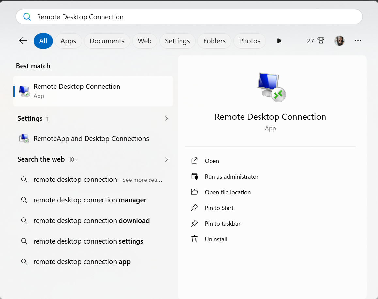Click the Remote Desktop Connection title in details pane
This screenshot has height=299, width=378.
coord(270,117)
